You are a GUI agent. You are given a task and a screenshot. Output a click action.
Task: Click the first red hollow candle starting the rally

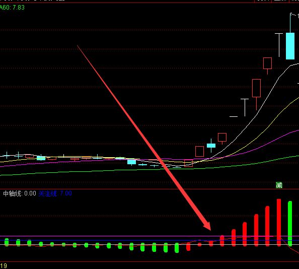point(188,163)
